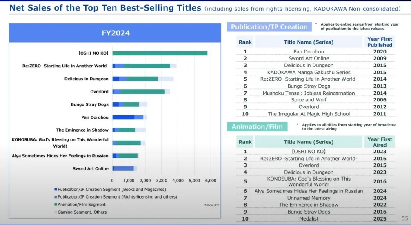Select the Publication/IP Creation section label
The width and height of the screenshot is (411, 225).
(269, 27)
